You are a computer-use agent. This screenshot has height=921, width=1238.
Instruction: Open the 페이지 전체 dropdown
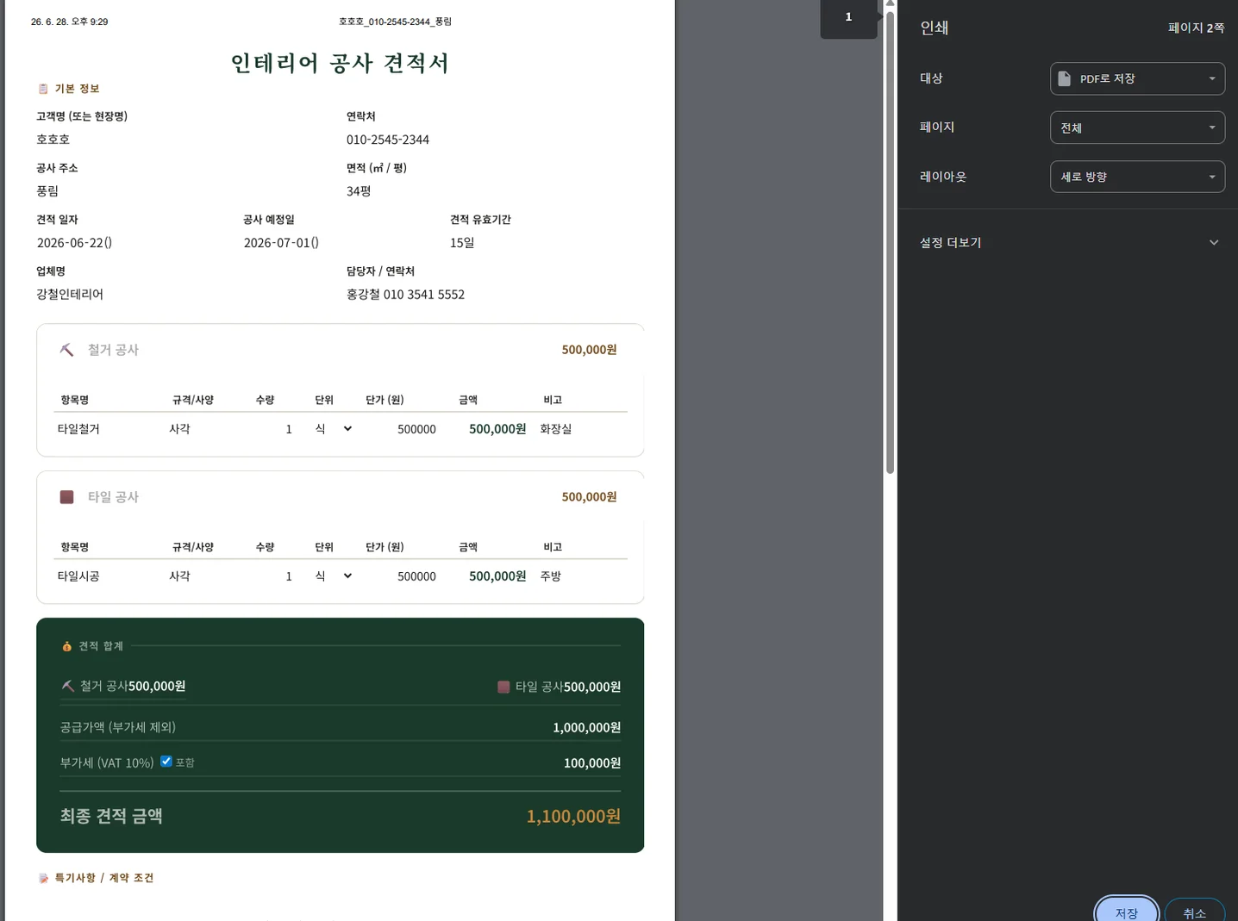point(1137,128)
